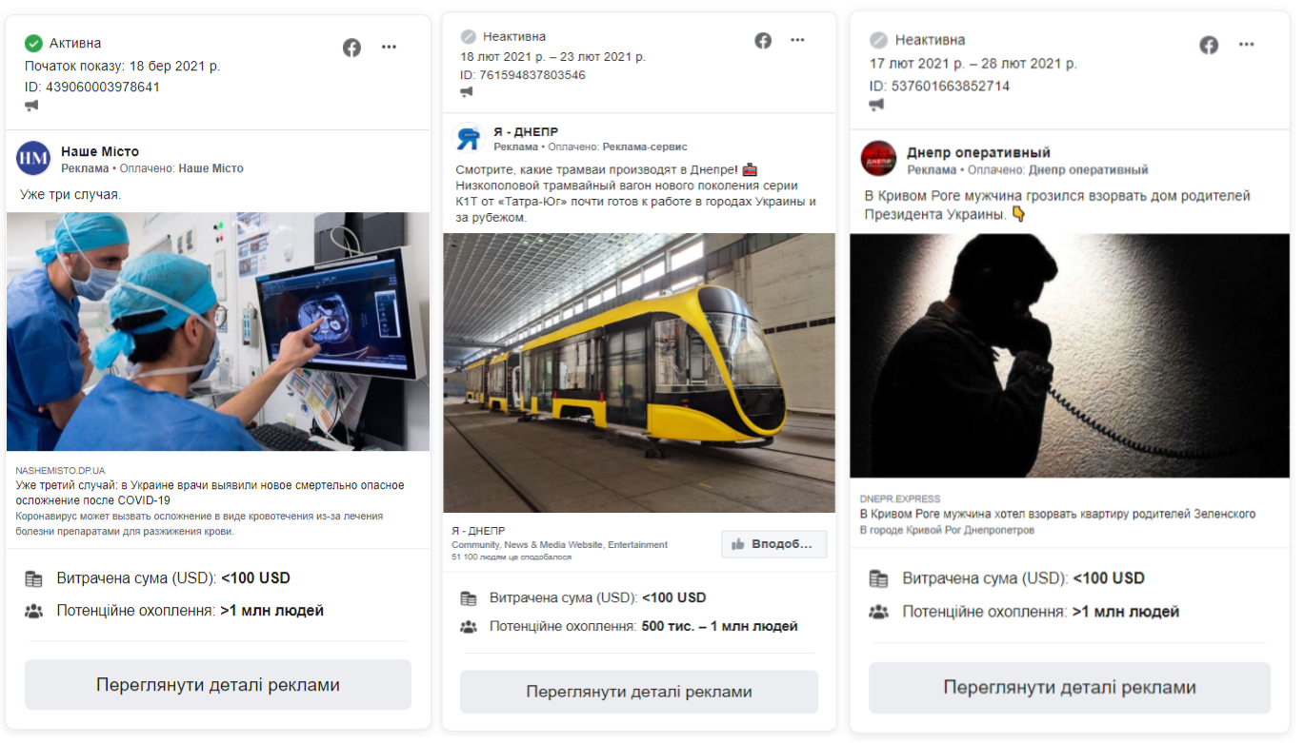This screenshot has height=743, width=1304.
Task: Click Переглянути деталі реклами on Днепр оперативный ad
Action: tap(1070, 688)
